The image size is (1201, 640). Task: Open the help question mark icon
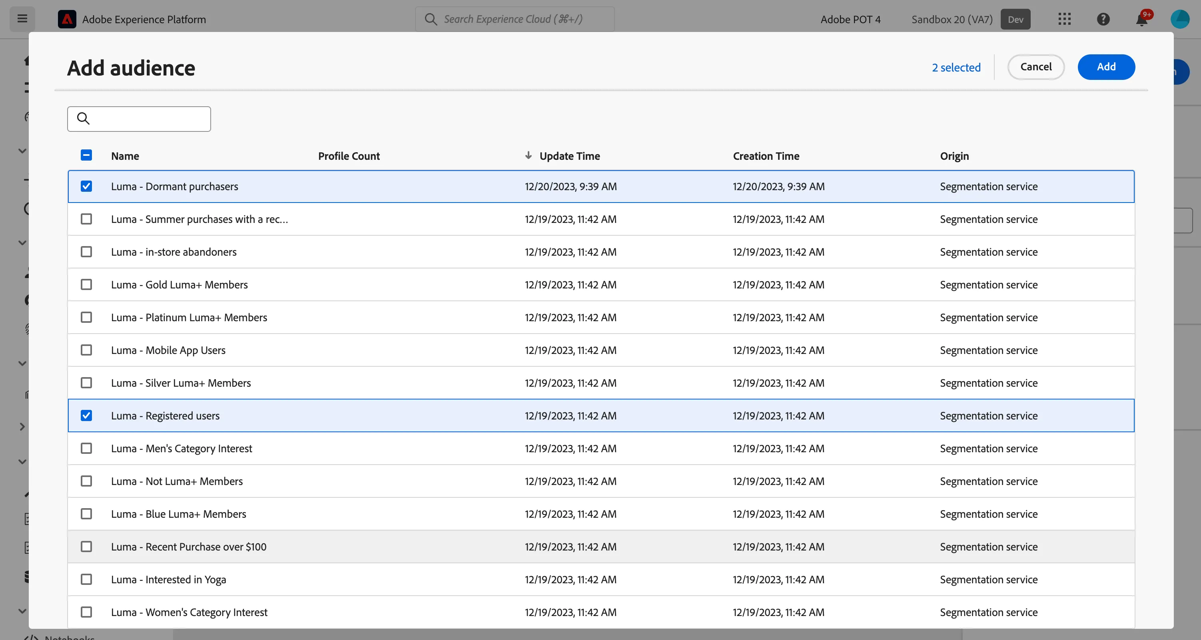1103,19
